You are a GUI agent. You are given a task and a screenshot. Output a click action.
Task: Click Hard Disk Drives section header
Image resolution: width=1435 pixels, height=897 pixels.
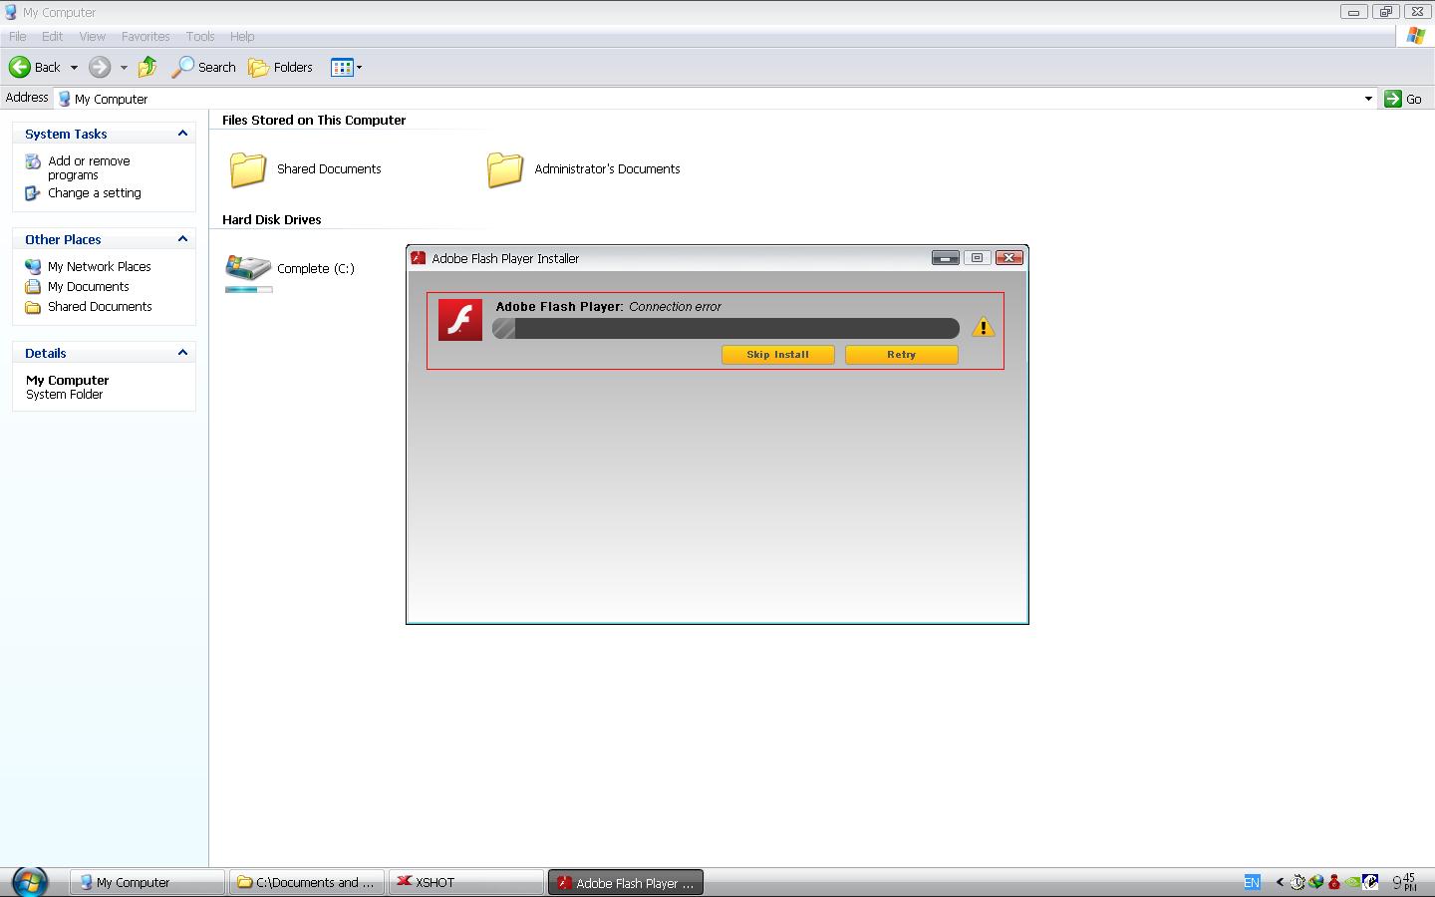point(271,219)
